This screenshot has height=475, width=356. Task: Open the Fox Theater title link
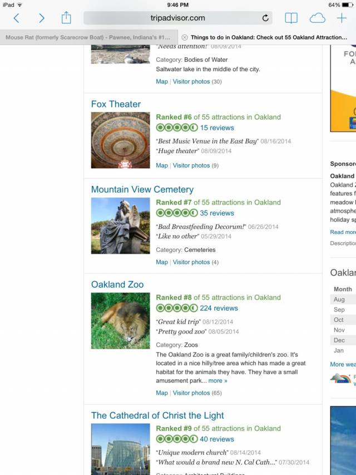click(x=116, y=104)
